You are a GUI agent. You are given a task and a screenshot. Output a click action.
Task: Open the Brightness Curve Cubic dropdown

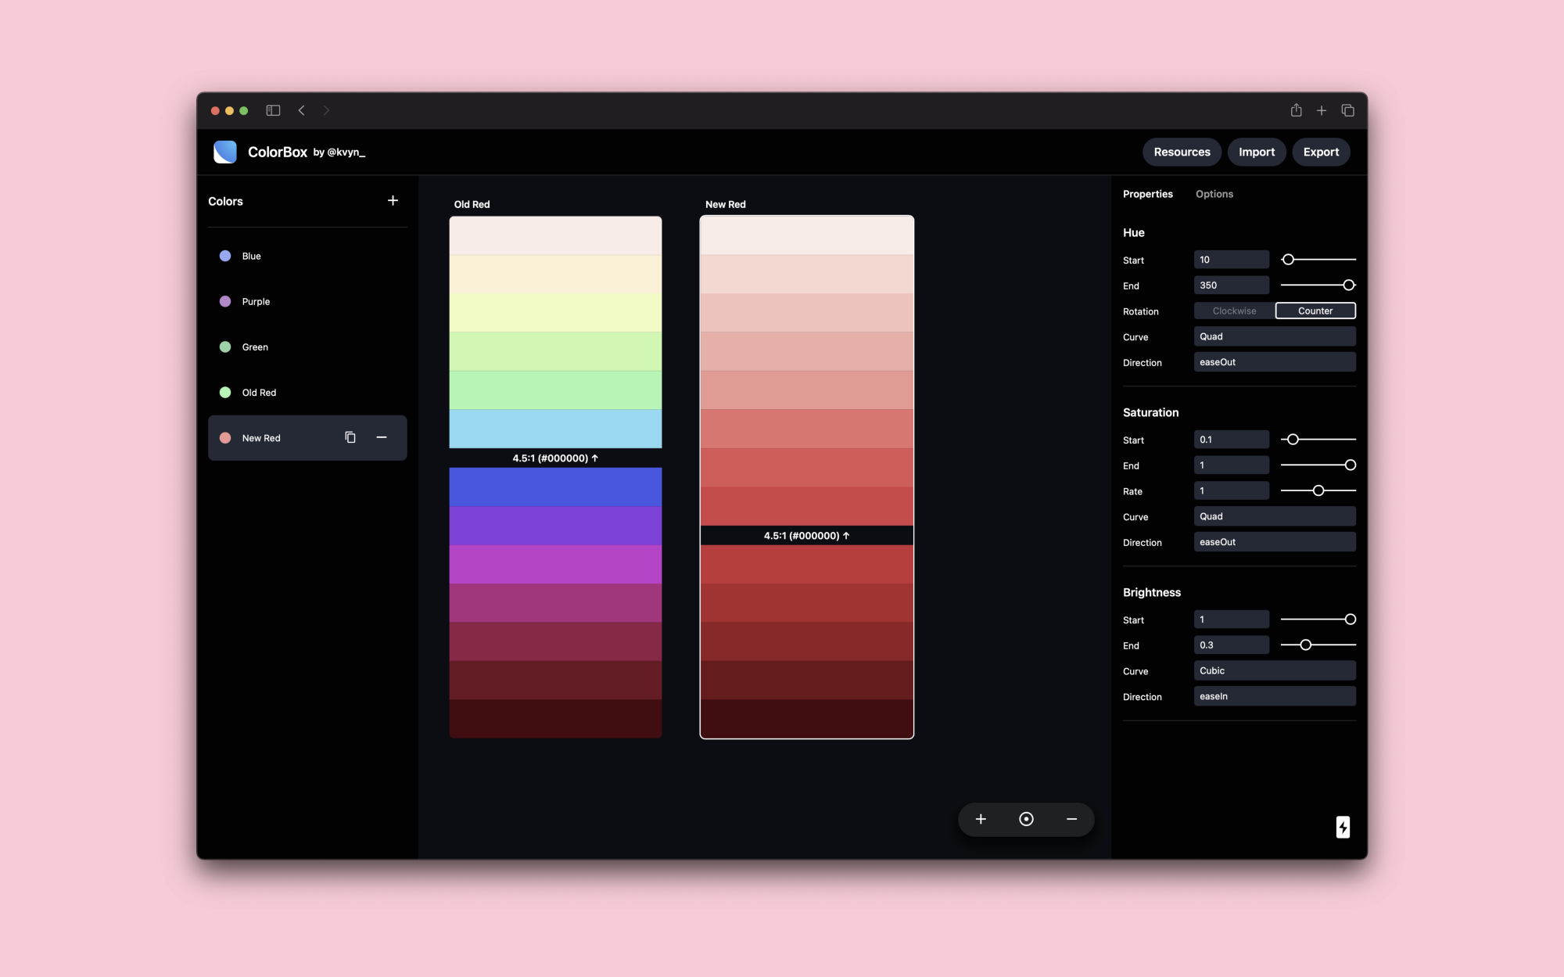[1275, 670]
